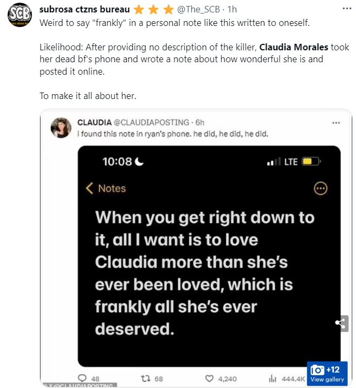
Task: Like the tweet using the heart icon
Action: 210,378
